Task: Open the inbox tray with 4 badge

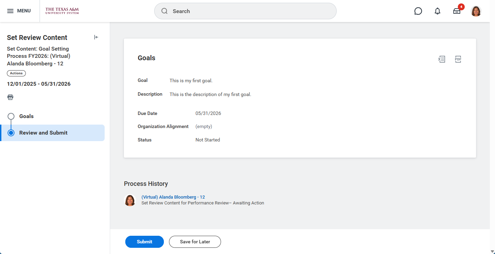Action: tap(457, 11)
